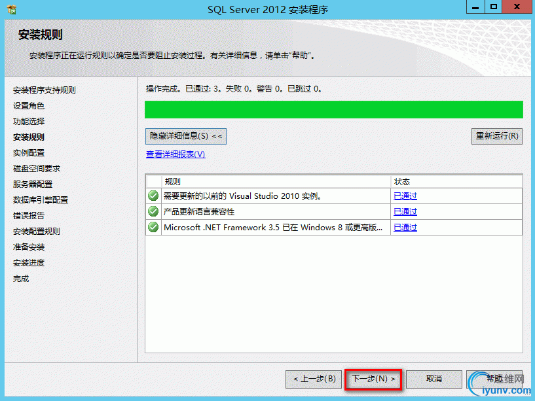The image size is (535, 401).
Task: Select 设置角色 step in sidebar
Action: pos(29,106)
